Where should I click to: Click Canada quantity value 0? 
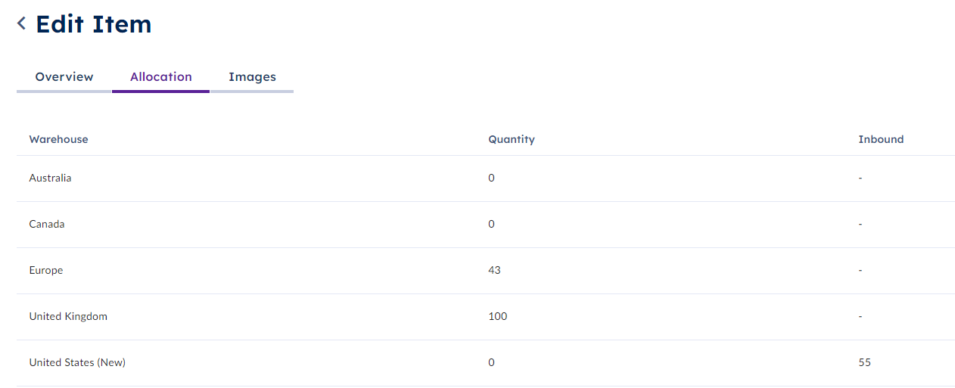click(x=491, y=224)
